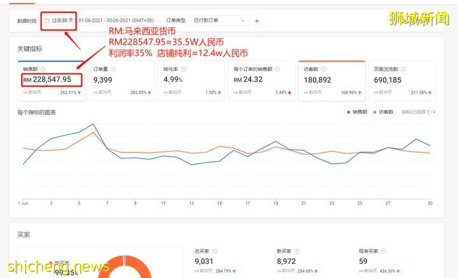The width and height of the screenshot is (458, 278).
Task: Click help icon next to 订单量
Action: tap(113, 69)
